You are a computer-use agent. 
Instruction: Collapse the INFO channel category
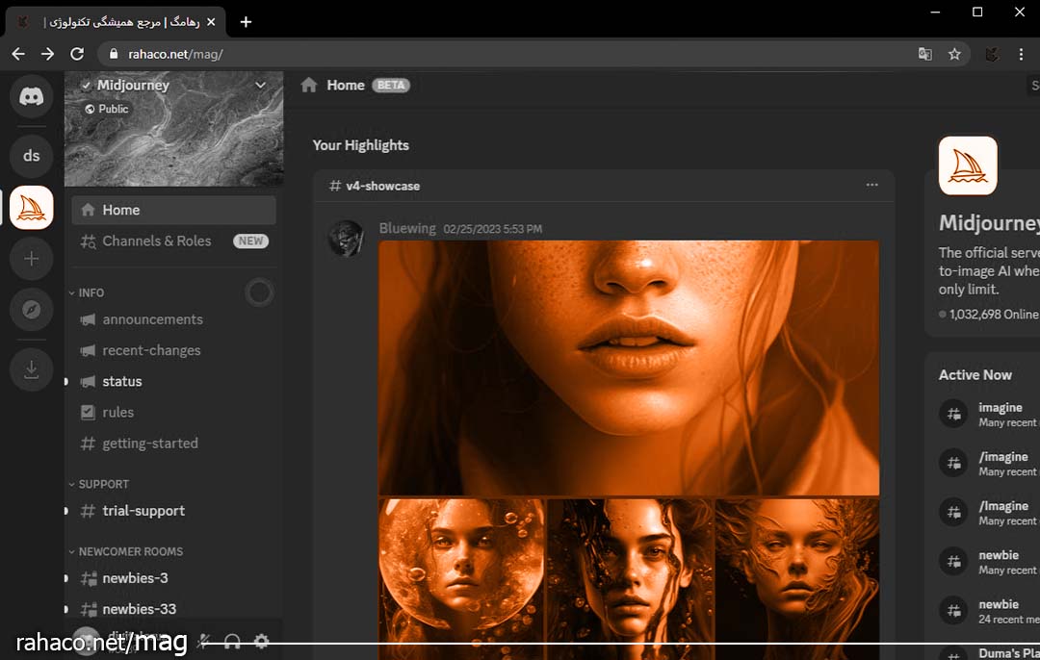91,292
